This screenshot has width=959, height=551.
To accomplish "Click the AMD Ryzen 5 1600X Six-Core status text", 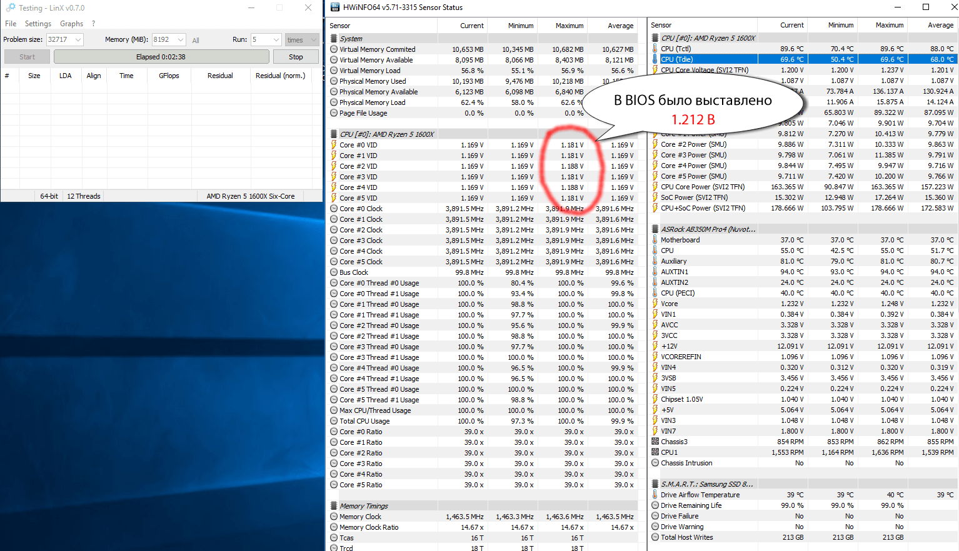I will [251, 196].
